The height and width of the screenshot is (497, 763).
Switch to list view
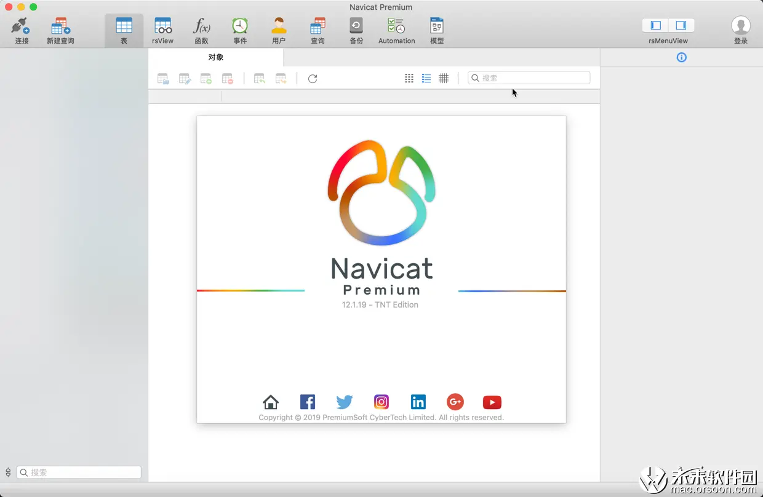tap(426, 78)
